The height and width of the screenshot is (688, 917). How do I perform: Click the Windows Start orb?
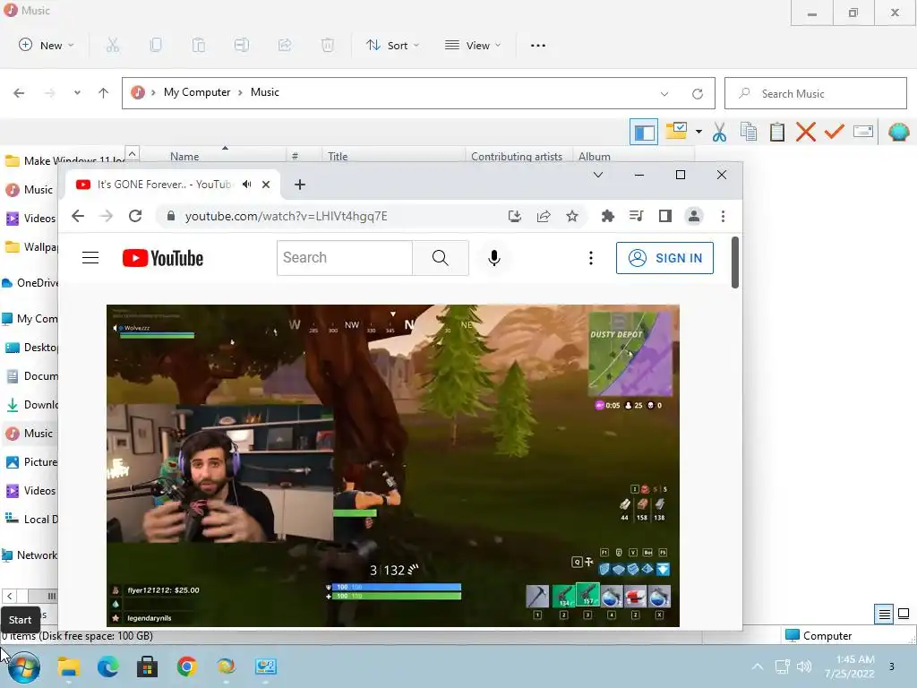click(x=23, y=666)
